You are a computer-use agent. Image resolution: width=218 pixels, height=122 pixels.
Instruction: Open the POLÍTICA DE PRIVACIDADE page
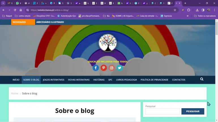154,80
